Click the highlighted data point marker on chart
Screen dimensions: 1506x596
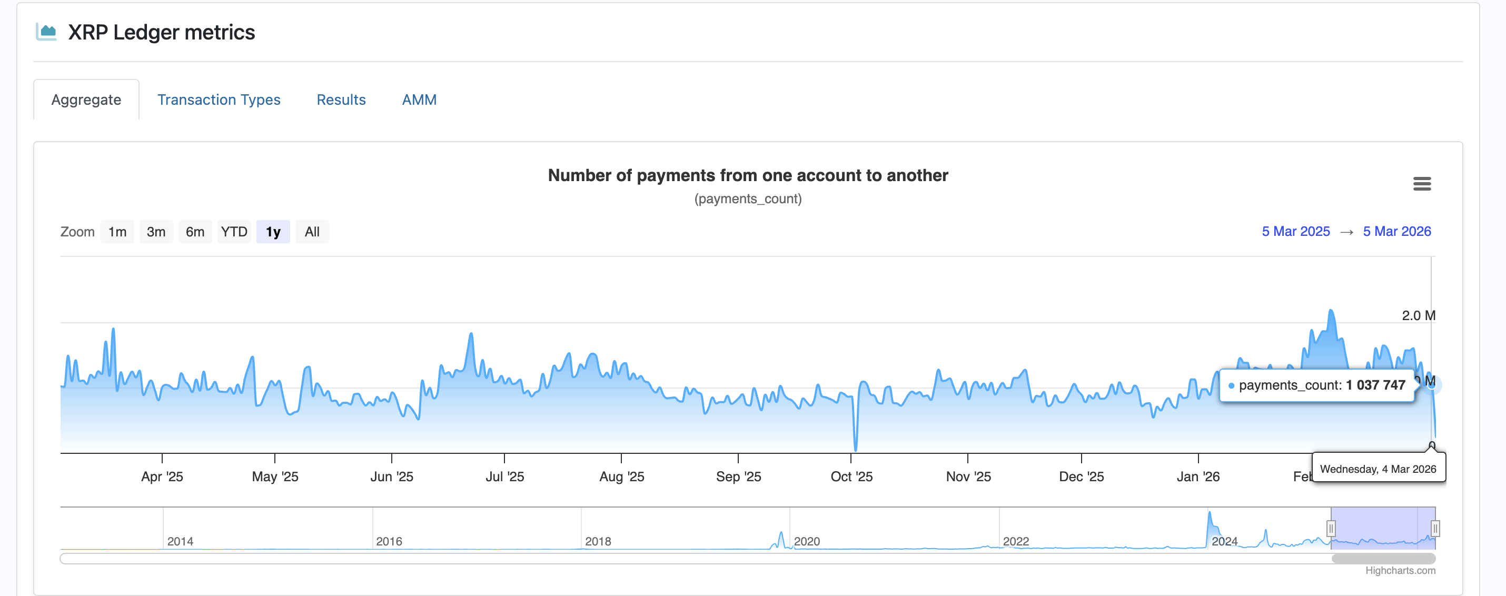[x=1431, y=384]
